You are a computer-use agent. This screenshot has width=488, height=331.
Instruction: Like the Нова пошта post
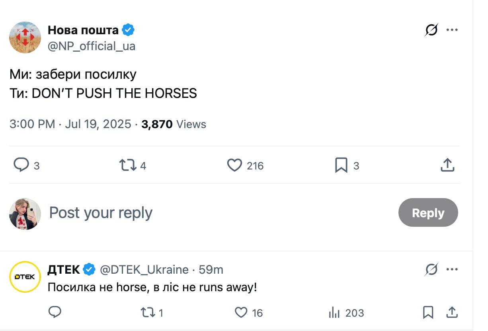[x=234, y=165]
